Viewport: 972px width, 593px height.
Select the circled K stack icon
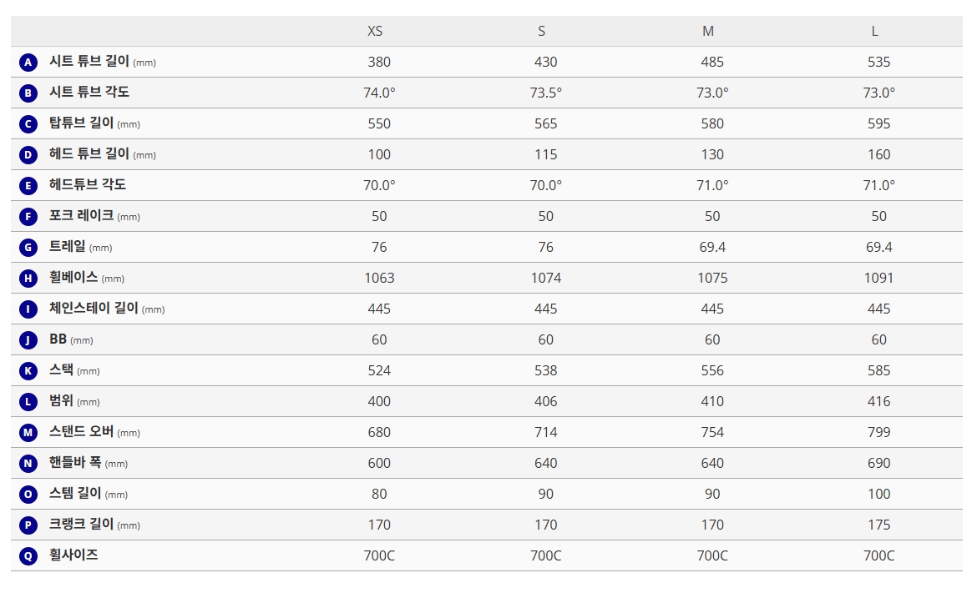[x=28, y=371]
